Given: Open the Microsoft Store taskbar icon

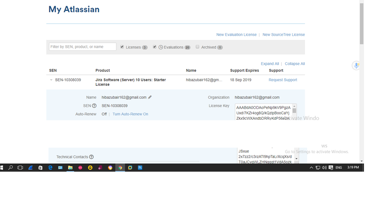Looking at the screenshot, I should [41, 168].
